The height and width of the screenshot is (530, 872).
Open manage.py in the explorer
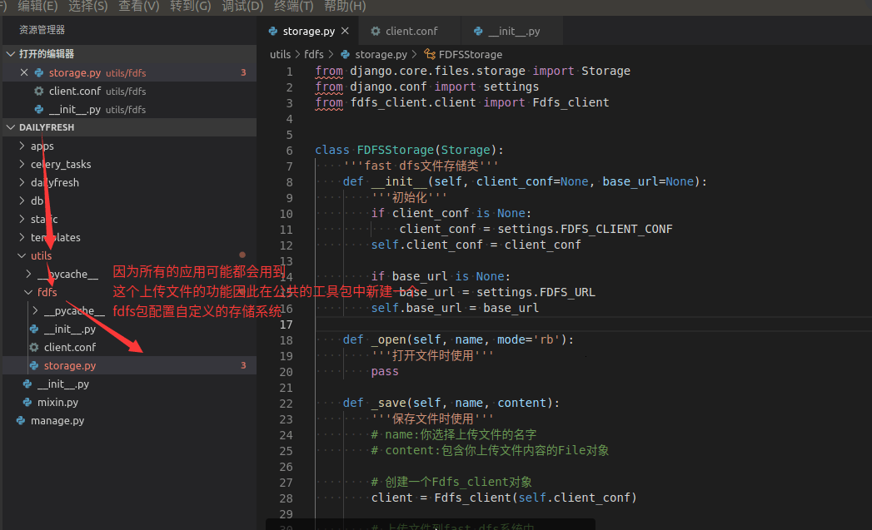tap(57, 420)
